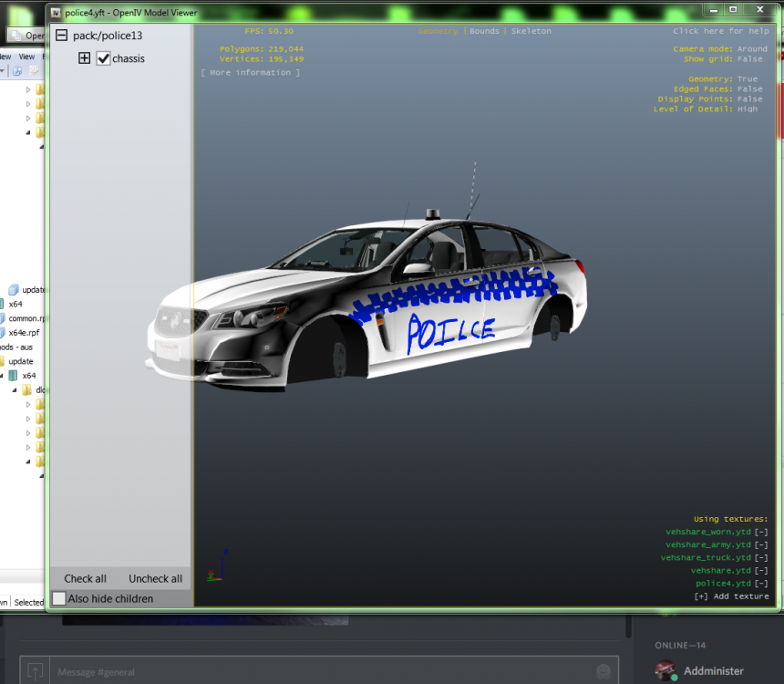Expand the chassis tree node
This screenshot has width=784, height=684.
click(x=85, y=58)
